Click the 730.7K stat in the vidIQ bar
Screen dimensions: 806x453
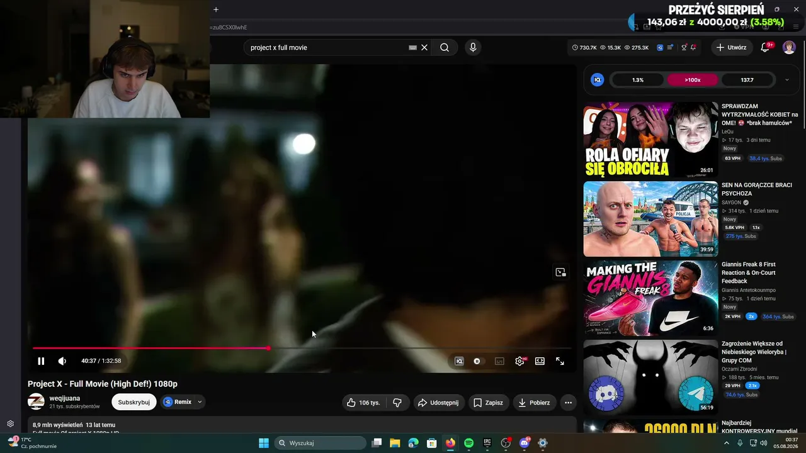584,47
